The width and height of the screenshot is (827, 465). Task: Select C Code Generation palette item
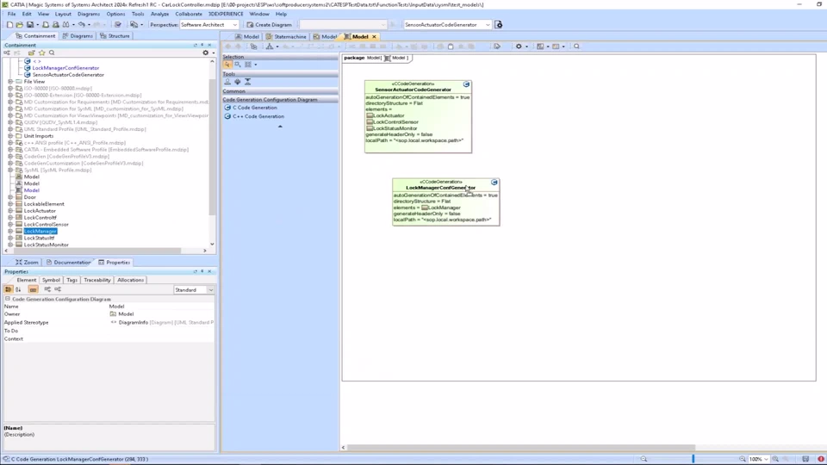[251, 108]
